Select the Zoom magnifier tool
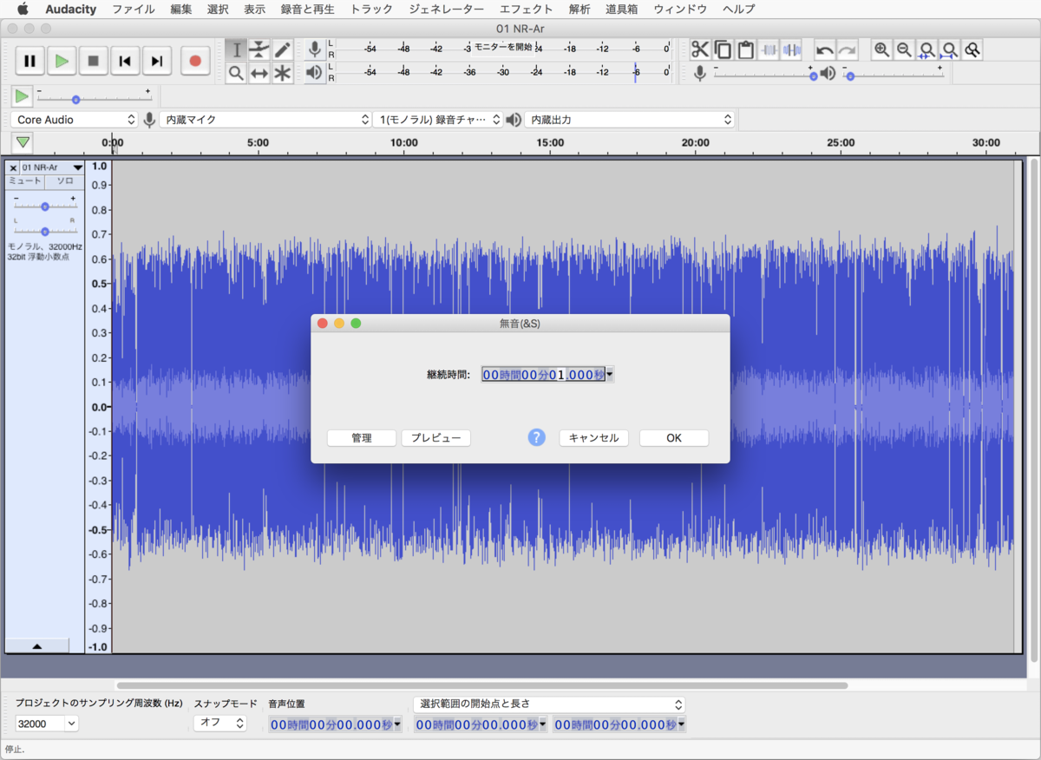Viewport: 1041px width, 760px height. click(237, 74)
